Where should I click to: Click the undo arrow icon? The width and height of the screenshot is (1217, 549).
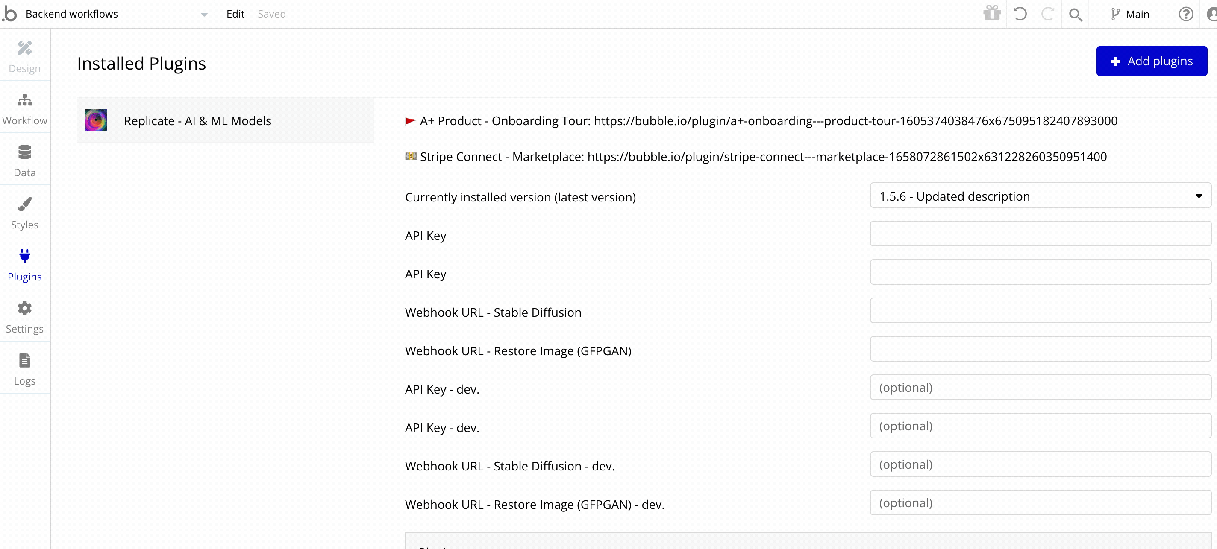pos(1020,14)
